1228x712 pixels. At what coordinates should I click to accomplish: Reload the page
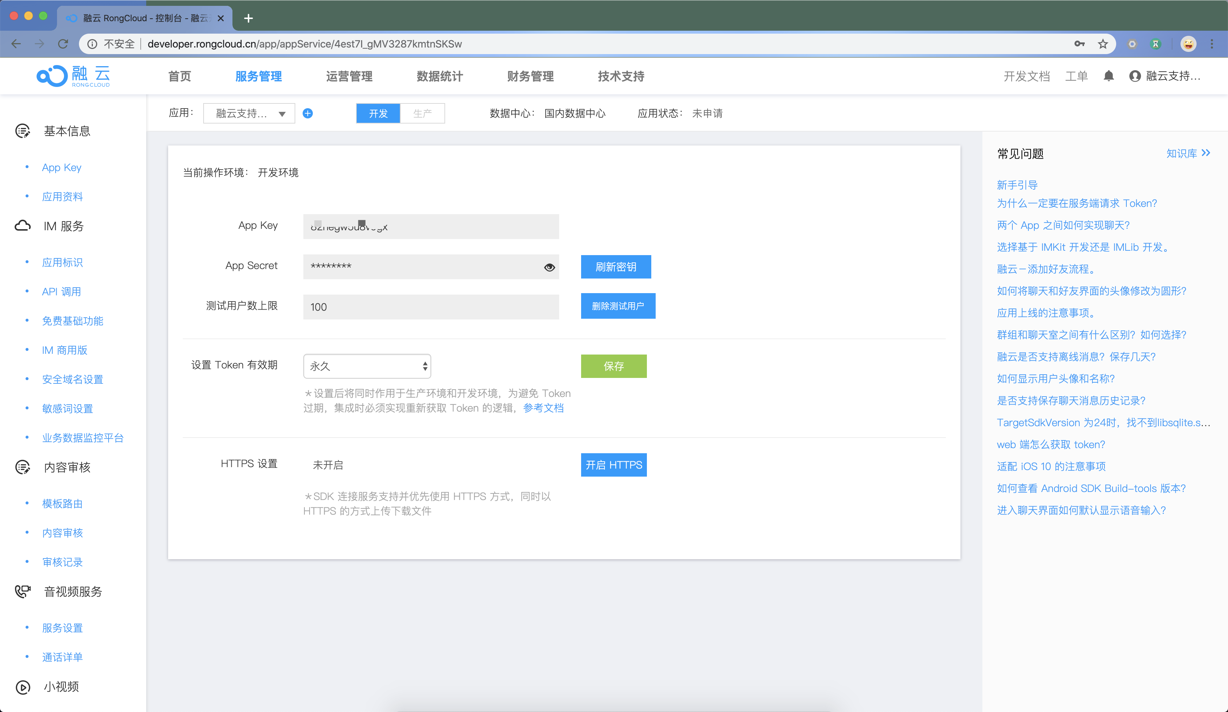pyautogui.click(x=63, y=44)
